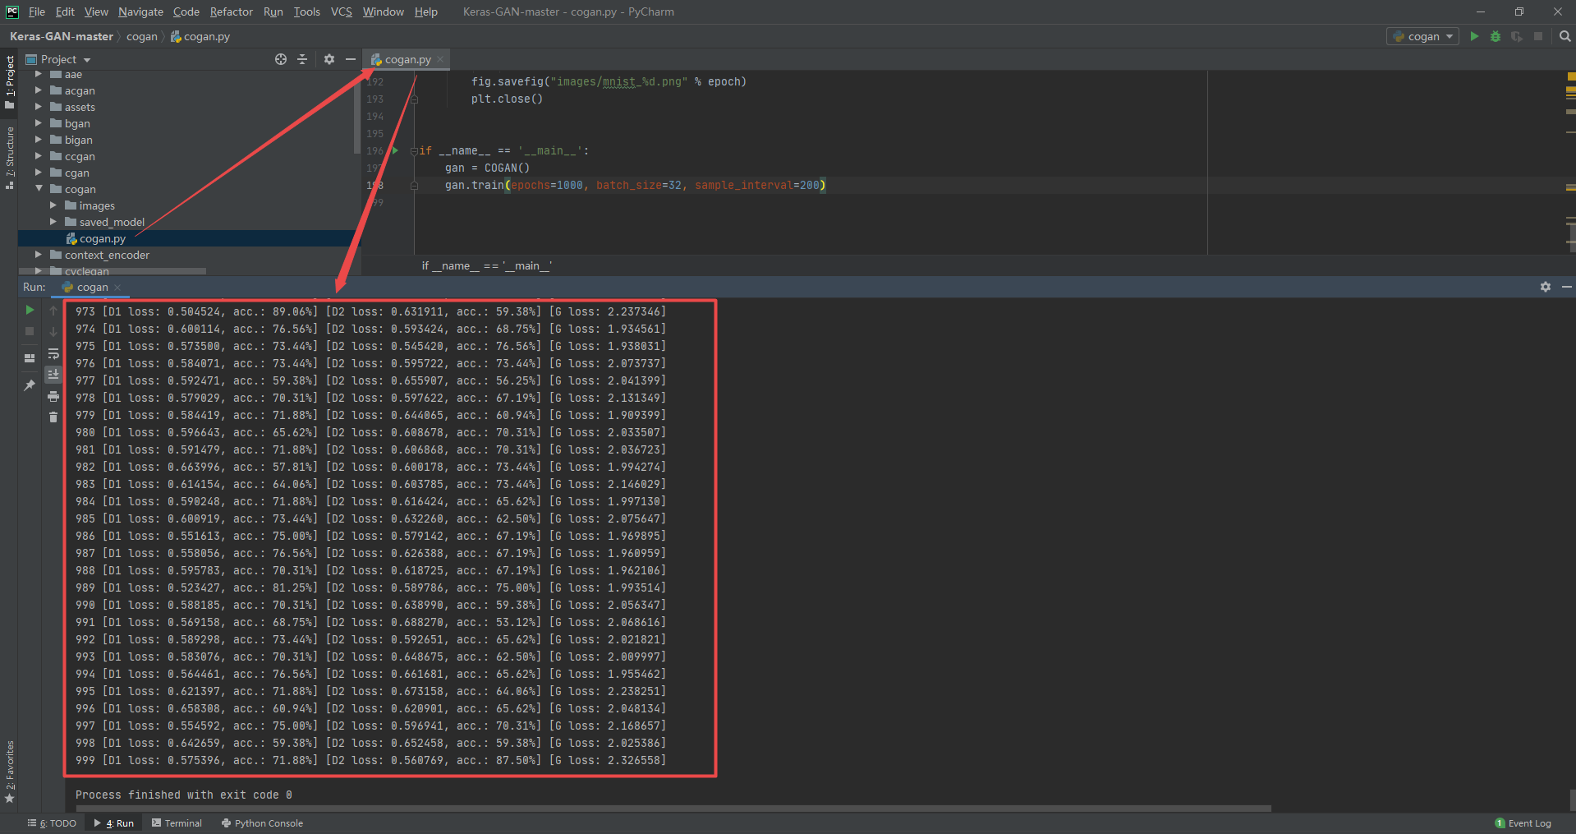Viewport: 1576px width, 834px height.
Task: Expand the bgan folder
Action: pyautogui.click(x=38, y=123)
